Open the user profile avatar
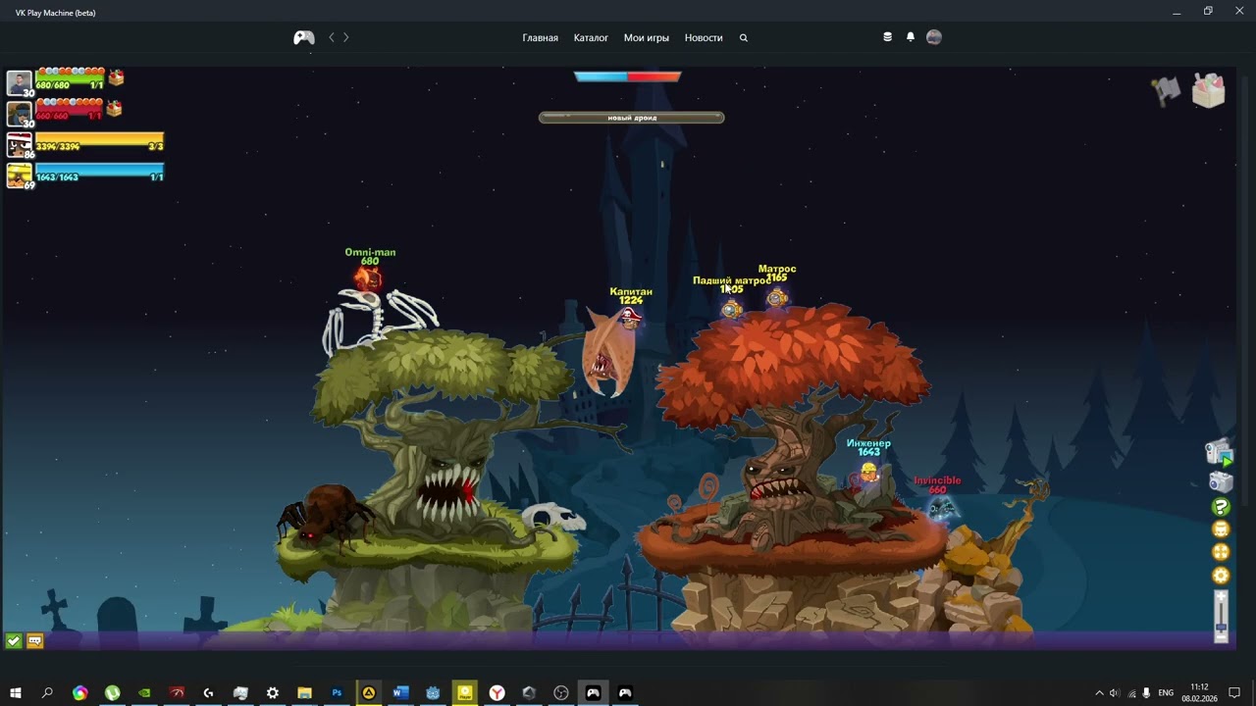This screenshot has height=706, width=1256. coord(934,37)
